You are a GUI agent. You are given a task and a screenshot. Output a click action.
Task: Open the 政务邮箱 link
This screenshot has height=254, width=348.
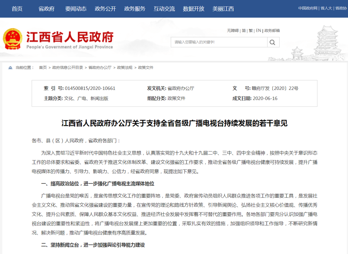click(x=272, y=31)
